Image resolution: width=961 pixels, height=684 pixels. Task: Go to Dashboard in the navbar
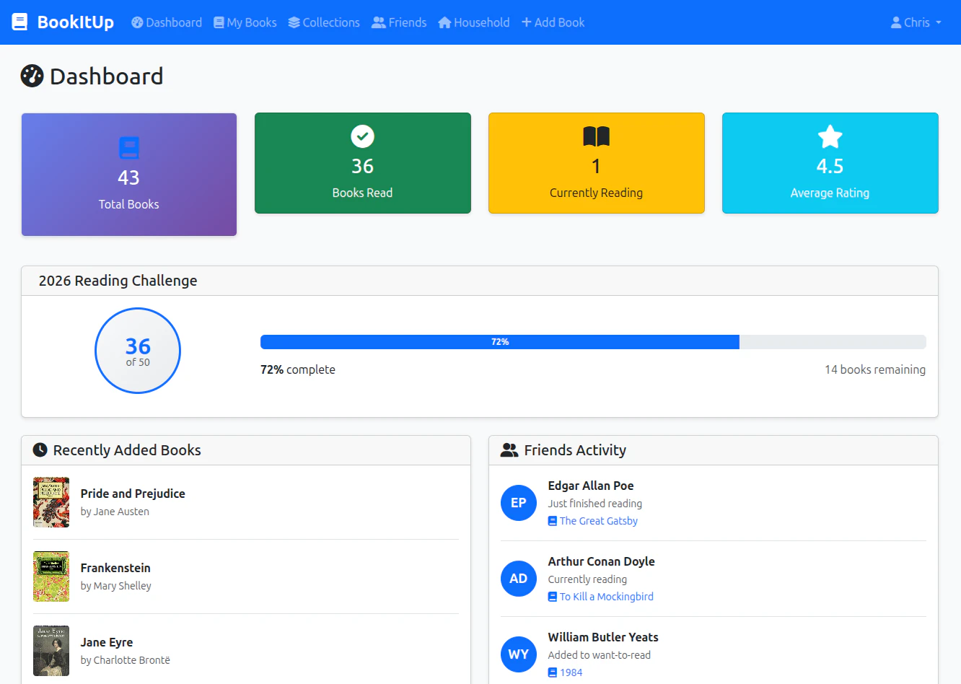(x=167, y=22)
